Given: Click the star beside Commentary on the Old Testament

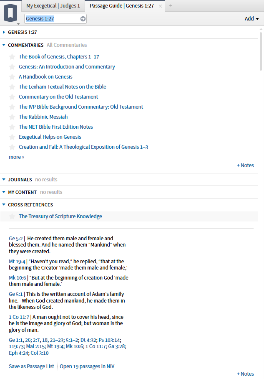Looking at the screenshot, I should (x=12, y=97).
